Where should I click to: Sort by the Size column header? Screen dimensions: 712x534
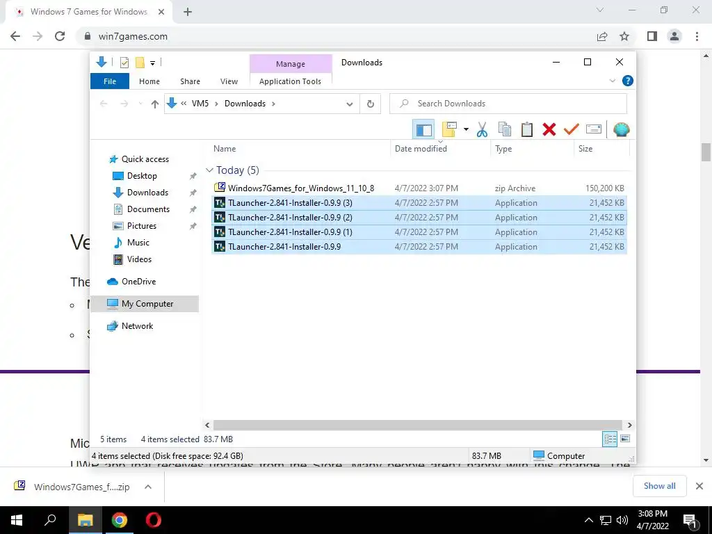[585, 149]
